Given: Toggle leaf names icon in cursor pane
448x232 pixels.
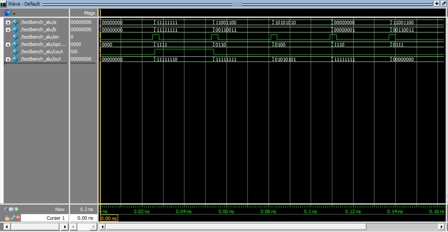Looking at the screenshot, I should (x=6, y=209).
